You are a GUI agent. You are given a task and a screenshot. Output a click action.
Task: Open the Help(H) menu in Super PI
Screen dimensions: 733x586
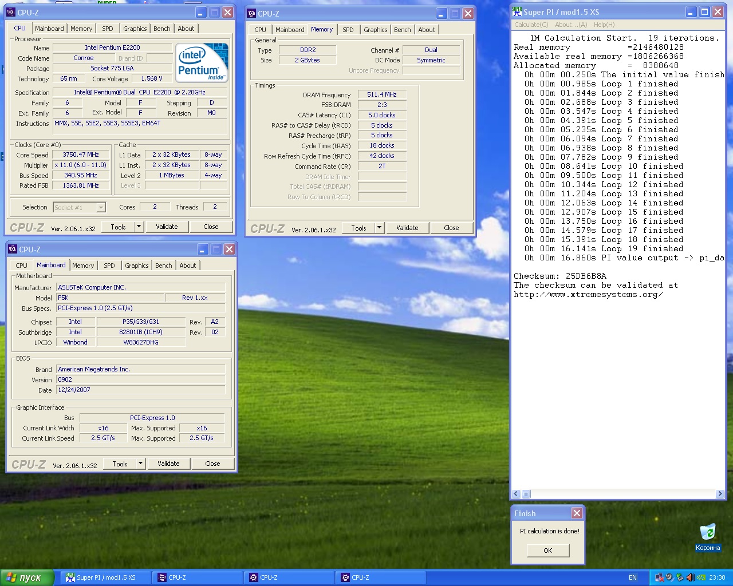[x=604, y=25]
